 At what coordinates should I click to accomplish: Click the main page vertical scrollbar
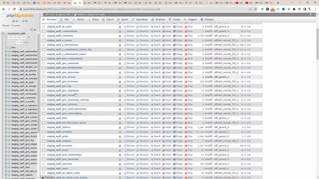317,44
